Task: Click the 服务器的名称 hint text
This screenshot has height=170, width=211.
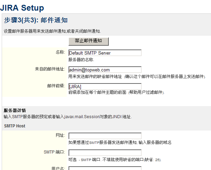Action: 81,60
